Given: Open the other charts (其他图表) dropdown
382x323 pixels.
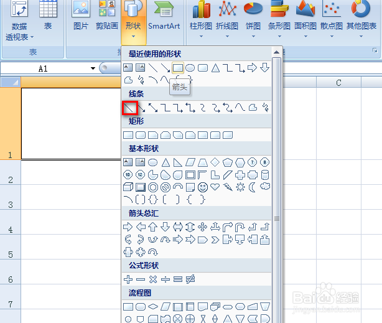Looking at the screenshot, I should click(x=361, y=21).
